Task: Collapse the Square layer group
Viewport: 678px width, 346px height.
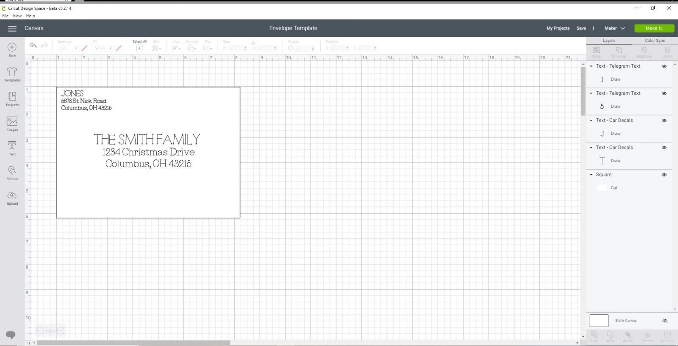Action: (x=591, y=175)
